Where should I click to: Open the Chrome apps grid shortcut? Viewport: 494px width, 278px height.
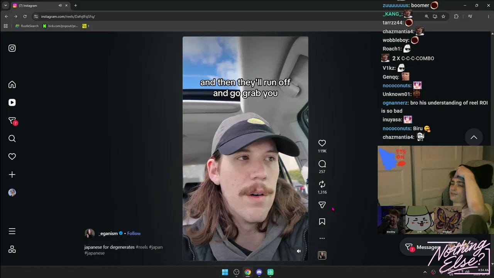5,26
